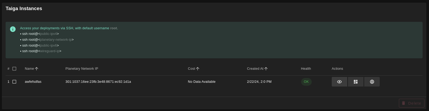The width and height of the screenshot is (429, 111).
Task: Check the box for the awfefsdfas row
Action: click(x=14, y=82)
